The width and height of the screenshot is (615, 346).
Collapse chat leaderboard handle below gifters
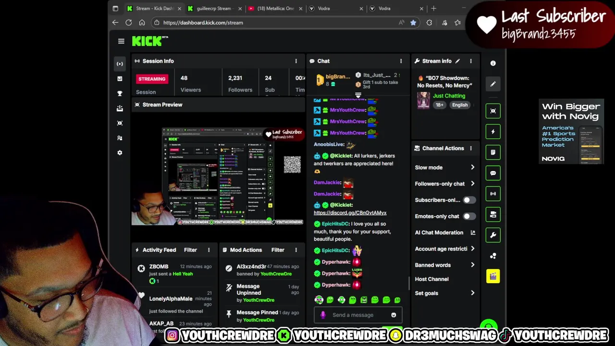coord(358,95)
